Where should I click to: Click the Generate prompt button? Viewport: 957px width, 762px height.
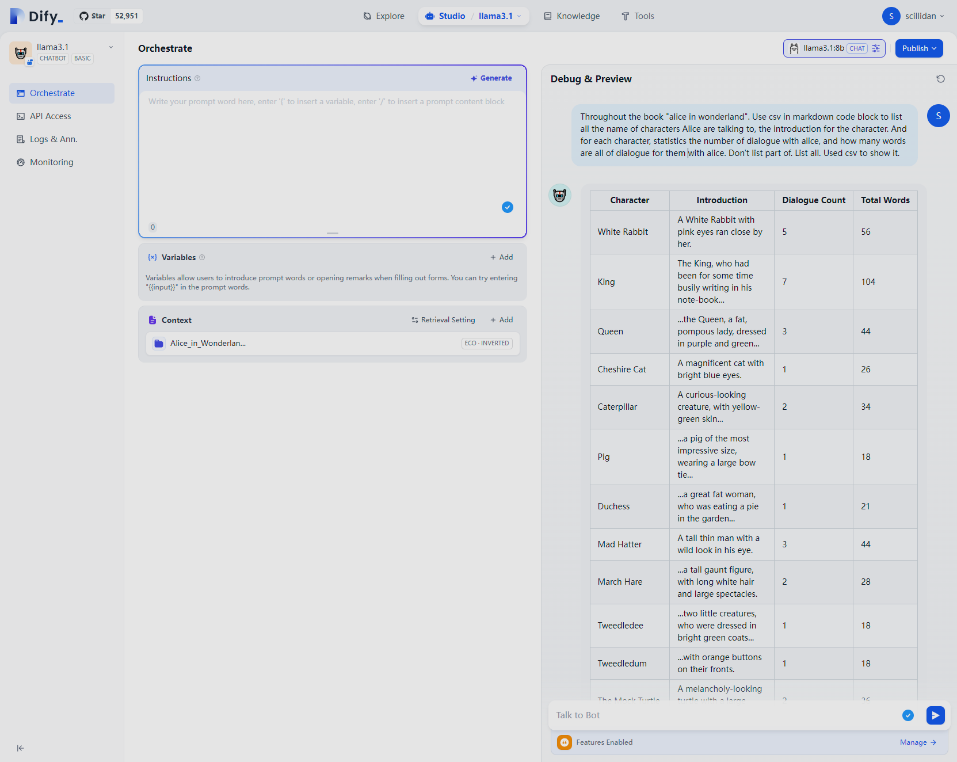pos(491,78)
